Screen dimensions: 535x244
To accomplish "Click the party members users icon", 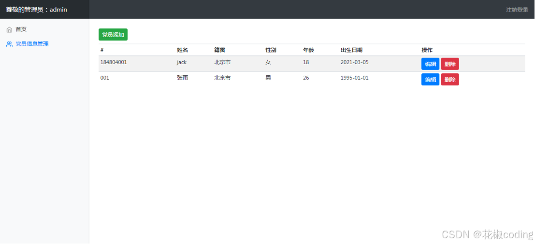I will [9, 44].
